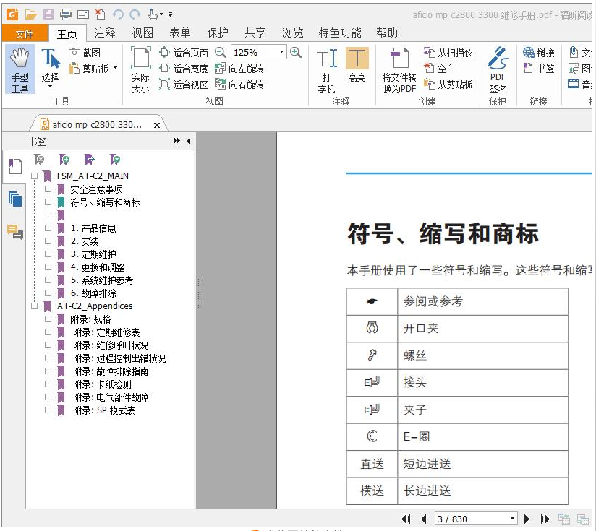596x531 pixels.
Task: Open the page number 3 / 830 dropdown
Action: (x=512, y=519)
